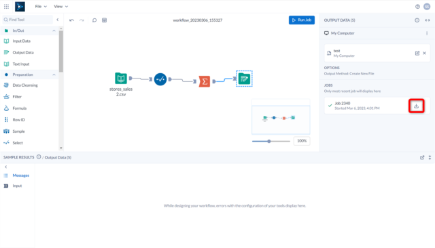
Task: Select the Summarize tool on the canvas
Action: (x=205, y=81)
